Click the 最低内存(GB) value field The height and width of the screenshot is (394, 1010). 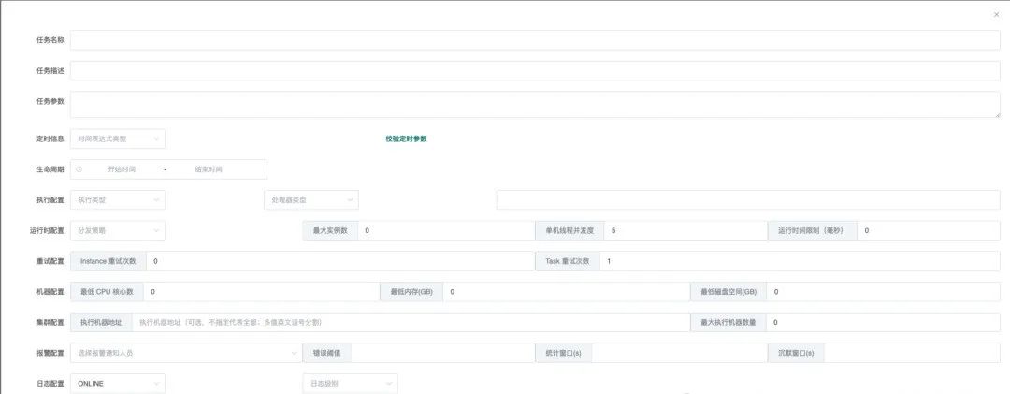[x=566, y=291]
